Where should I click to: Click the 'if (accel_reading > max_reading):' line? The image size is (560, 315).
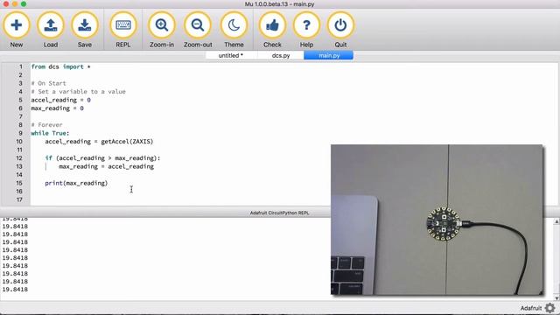pyautogui.click(x=103, y=157)
